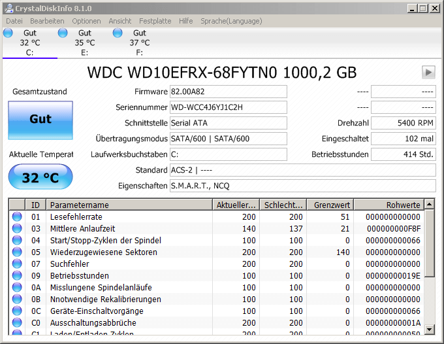Click the Firmware field 82.00A82

[x=229, y=92]
